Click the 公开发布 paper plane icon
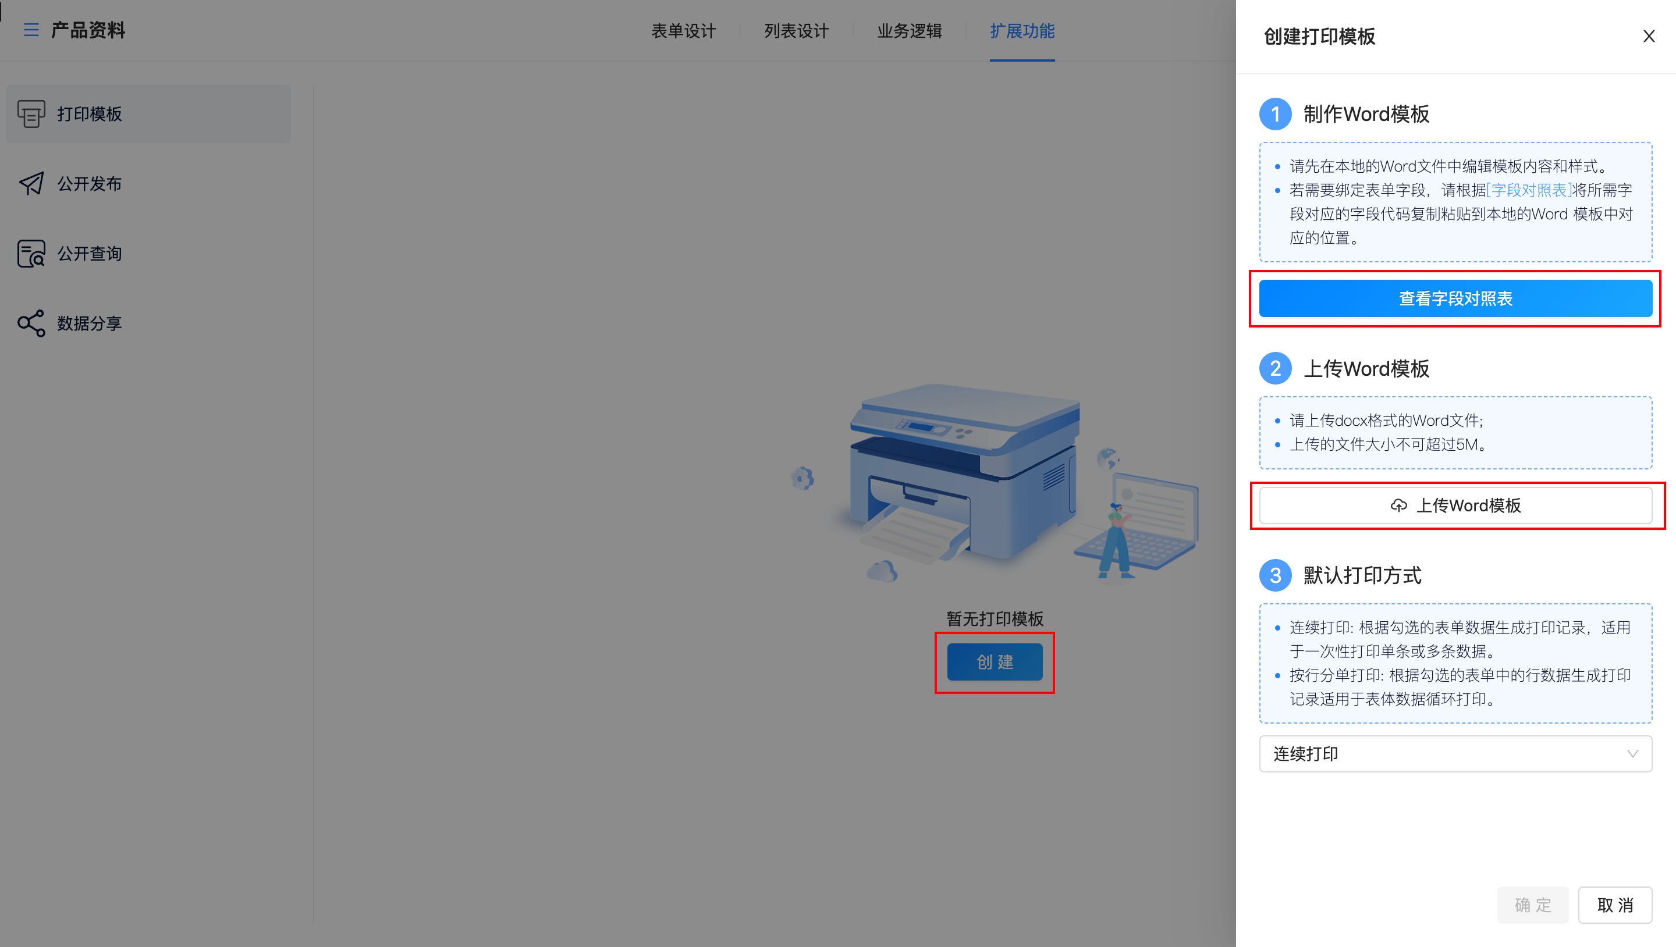The image size is (1676, 947). tap(31, 183)
